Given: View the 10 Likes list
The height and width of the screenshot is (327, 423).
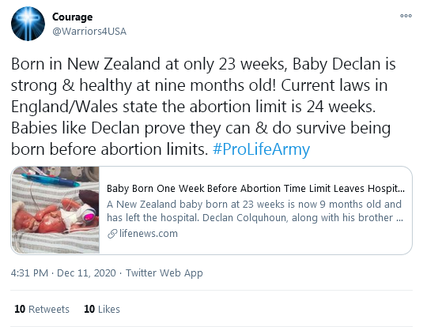Looking at the screenshot, I should [102, 309].
